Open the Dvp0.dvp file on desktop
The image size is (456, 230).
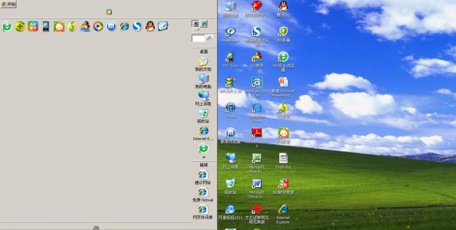coord(283,161)
